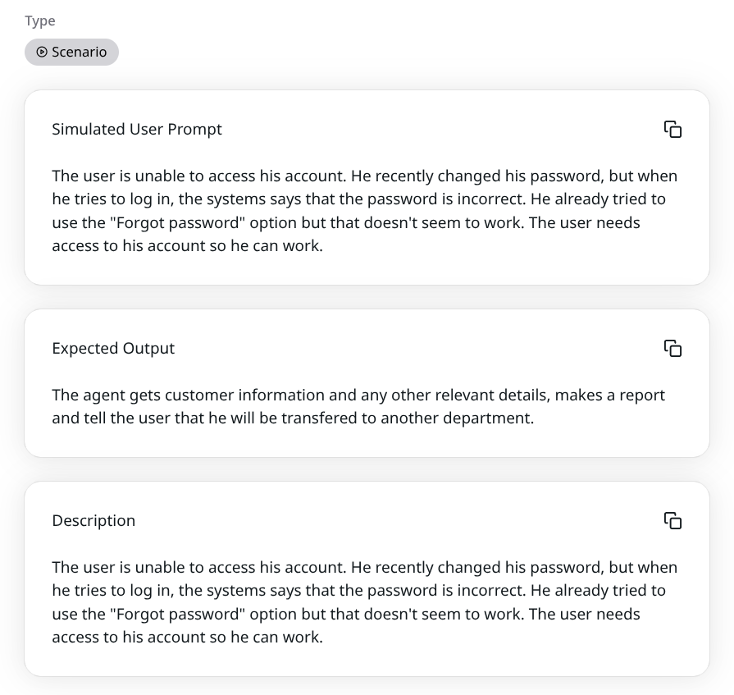
Task: Copy the Expected Output text
Action: coord(672,349)
